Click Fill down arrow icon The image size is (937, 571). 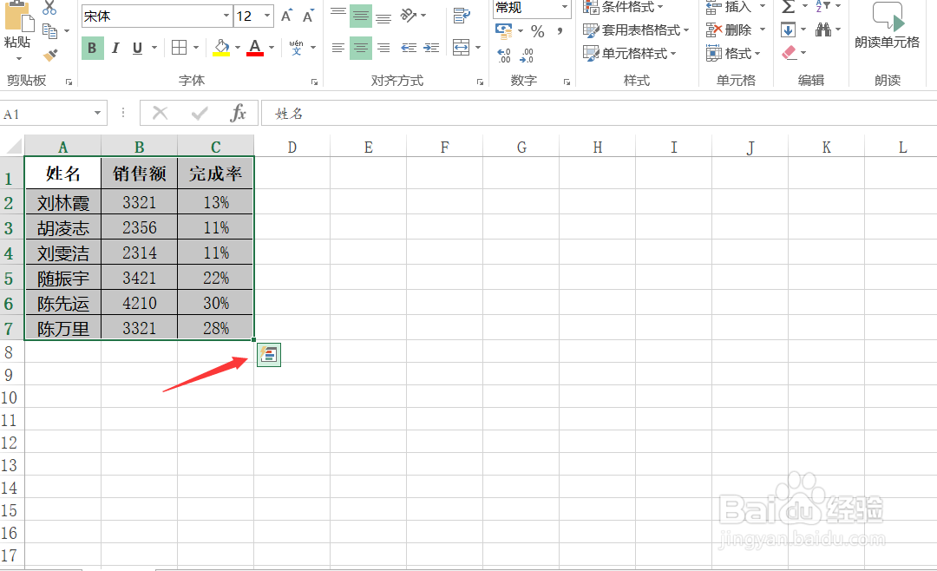coord(788,30)
